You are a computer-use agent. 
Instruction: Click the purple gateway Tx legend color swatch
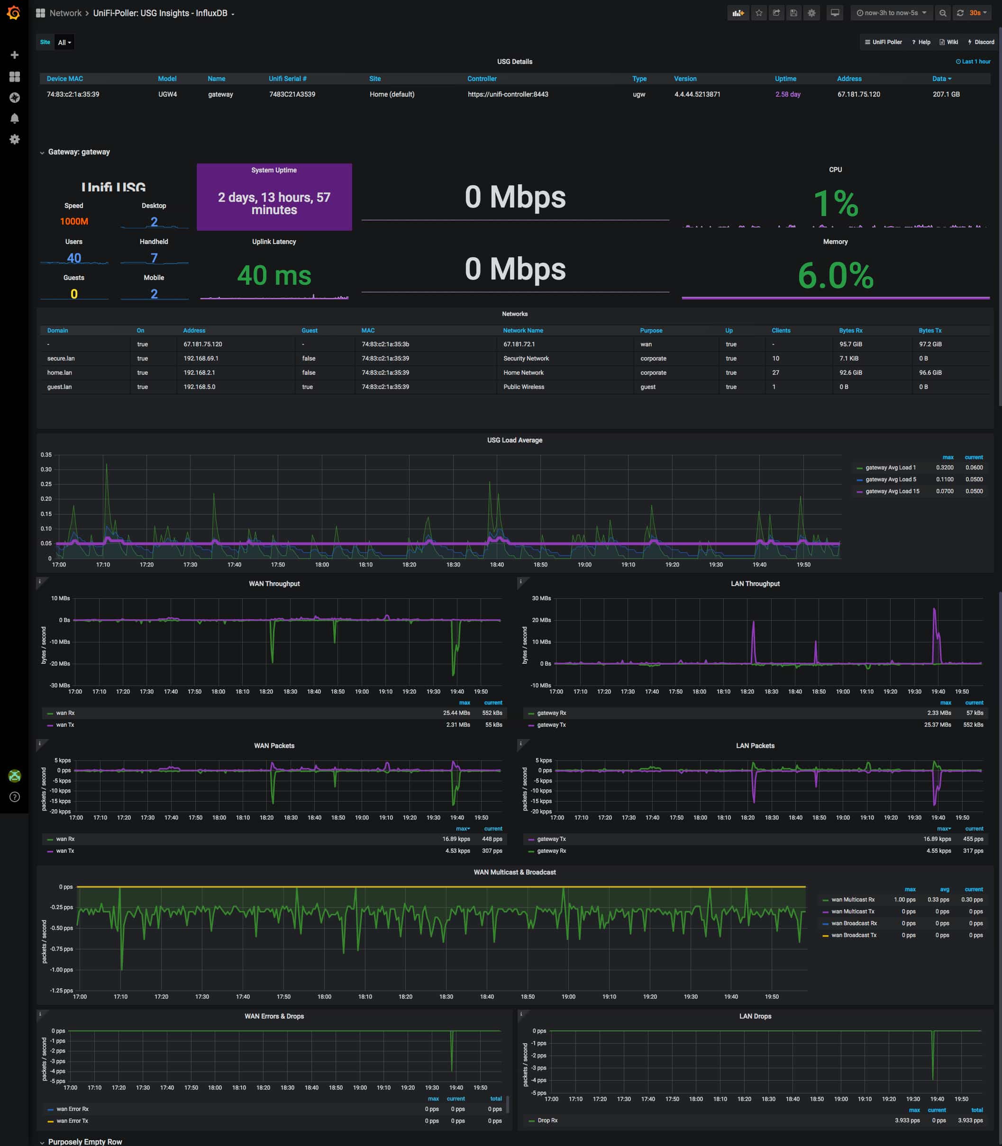(x=531, y=725)
